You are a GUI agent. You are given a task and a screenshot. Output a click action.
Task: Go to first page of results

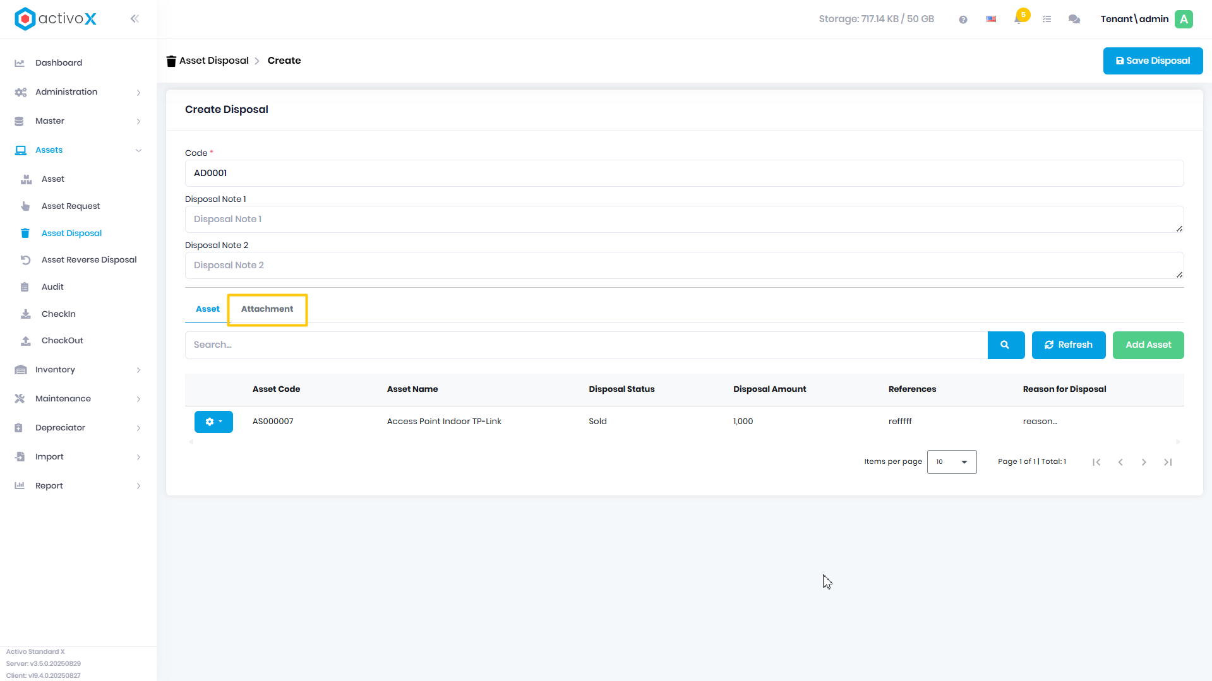click(x=1096, y=462)
